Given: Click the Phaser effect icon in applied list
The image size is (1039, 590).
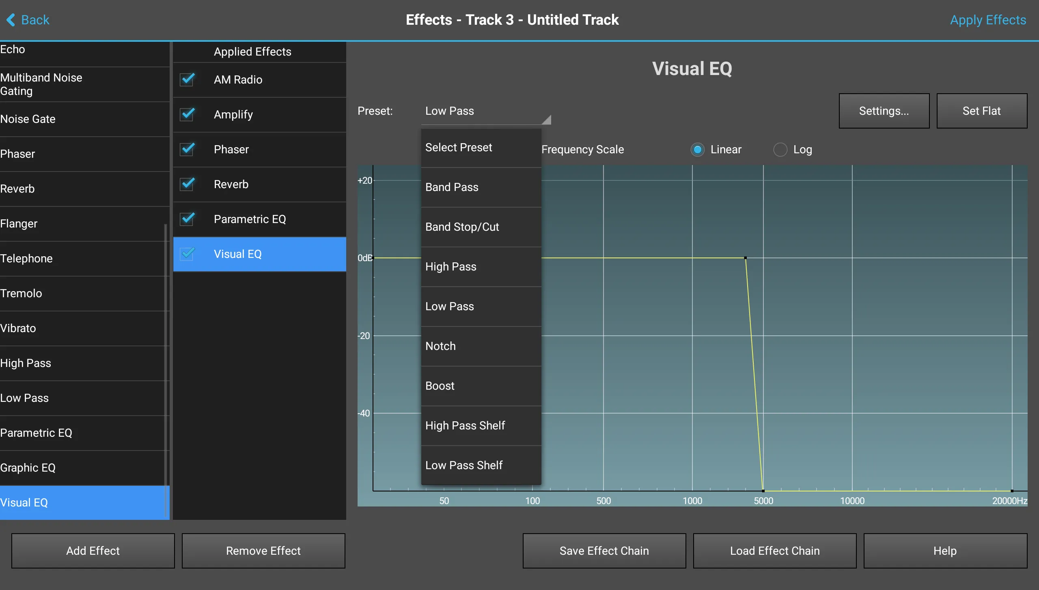Looking at the screenshot, I should pyautogui.click(x=189, y=149).
